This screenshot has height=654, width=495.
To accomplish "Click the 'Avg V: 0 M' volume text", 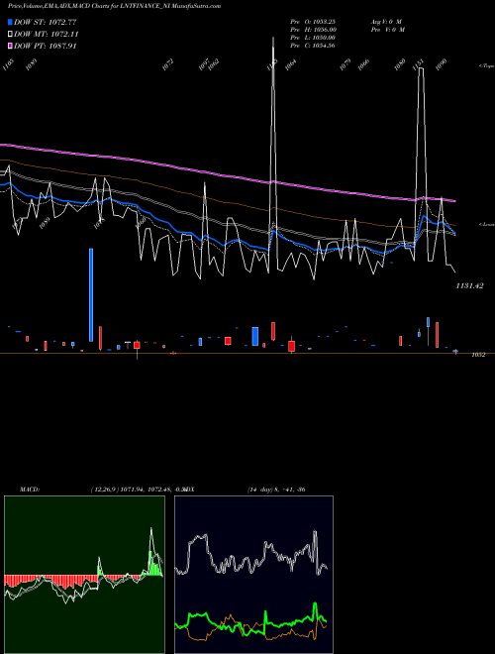I will point(386,22).
